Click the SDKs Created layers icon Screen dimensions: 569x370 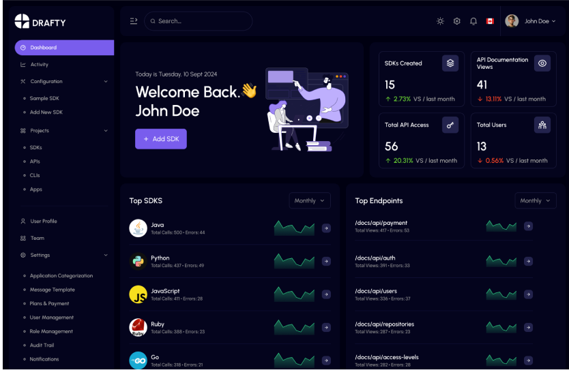(x=450, y=63)
